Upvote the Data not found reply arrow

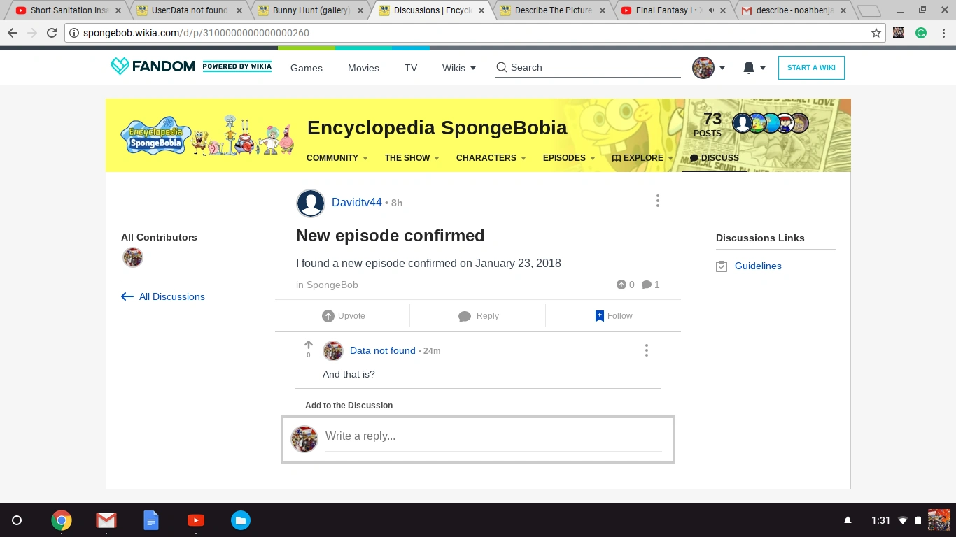tap(308, 345)
